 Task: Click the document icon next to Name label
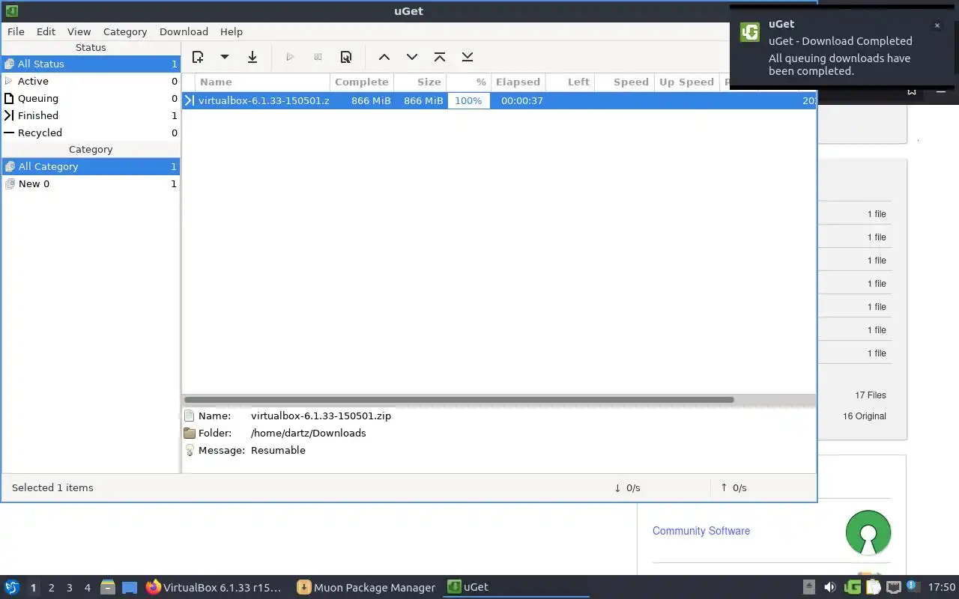pos(190,416)
